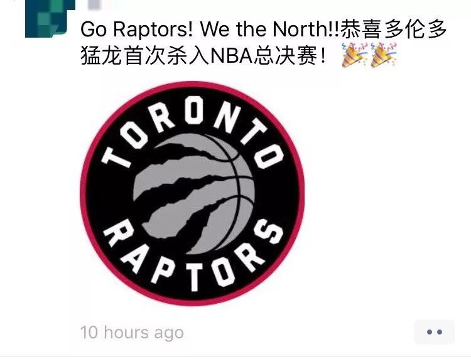
Task: Open the two-dot like/comment menu
Action: pos(435,331)
